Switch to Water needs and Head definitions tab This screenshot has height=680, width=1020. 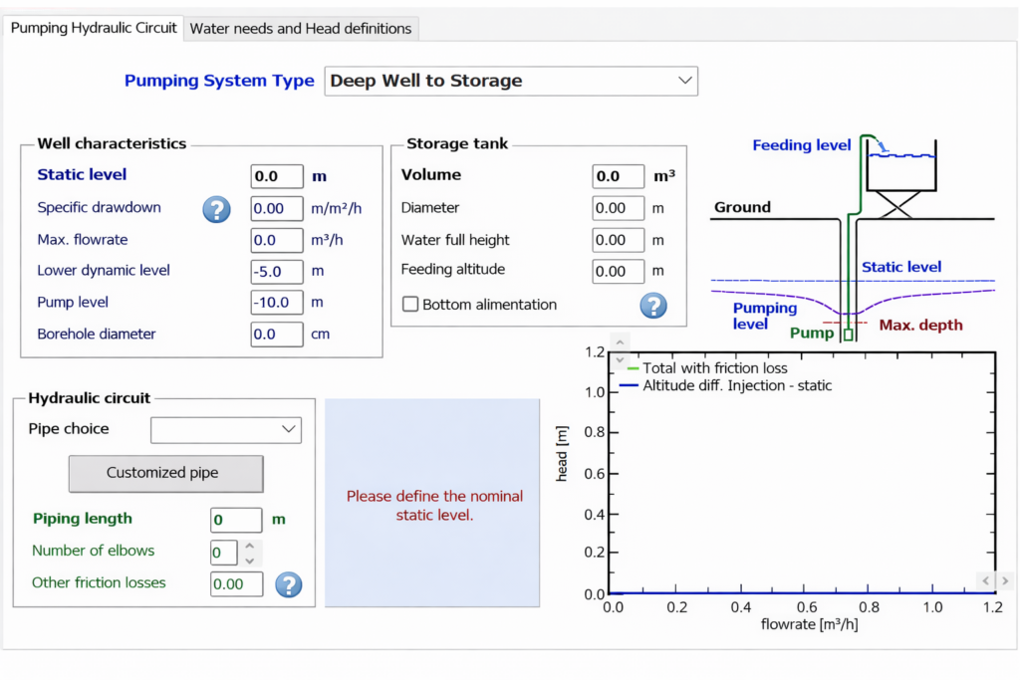tap(301, 29)
